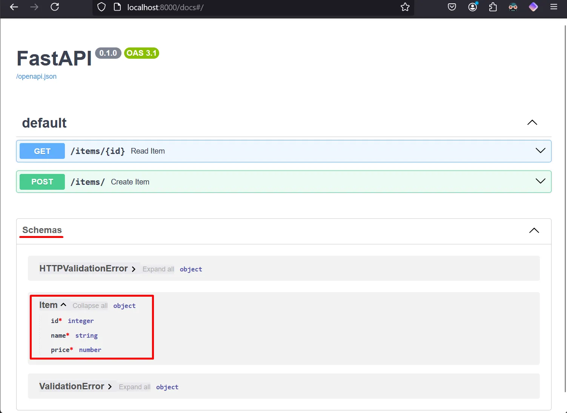Click the purple diamond extension icon
Screen dimensions: 567x413
(533, 7)
